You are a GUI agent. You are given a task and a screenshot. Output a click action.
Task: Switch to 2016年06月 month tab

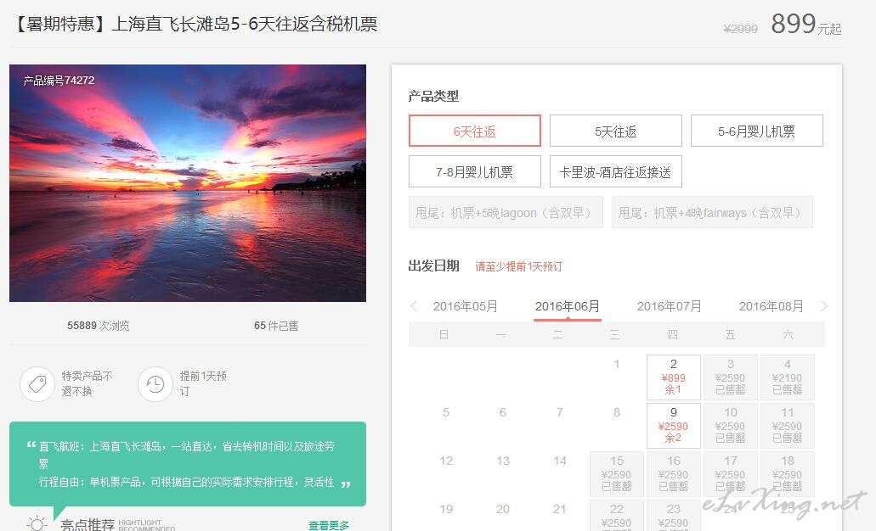pyautogui.click(x=567, y=306)
